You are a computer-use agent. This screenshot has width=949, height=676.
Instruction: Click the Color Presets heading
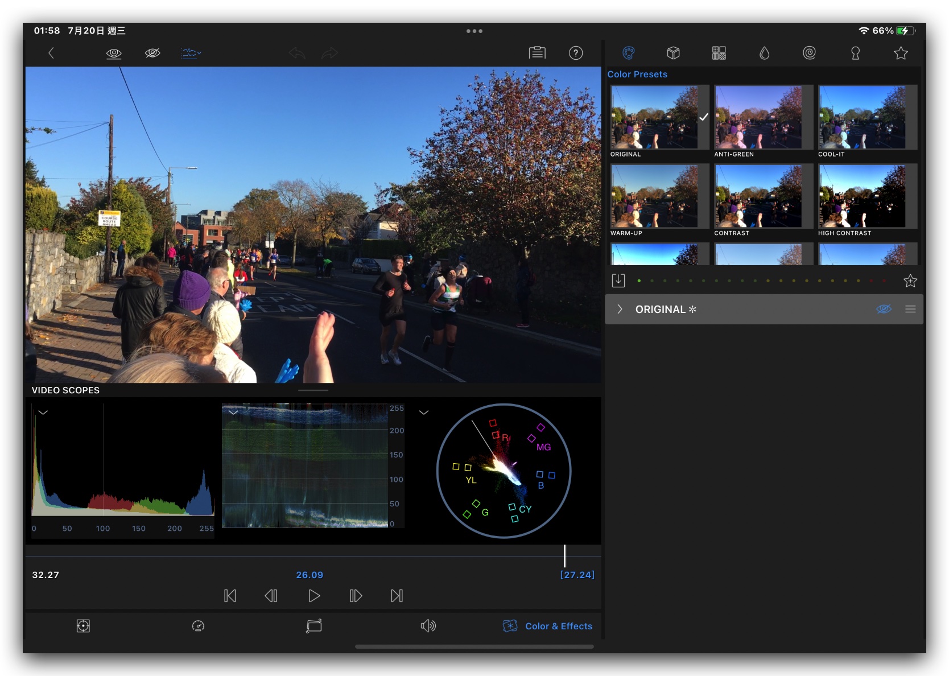click(x=637, y=74)
